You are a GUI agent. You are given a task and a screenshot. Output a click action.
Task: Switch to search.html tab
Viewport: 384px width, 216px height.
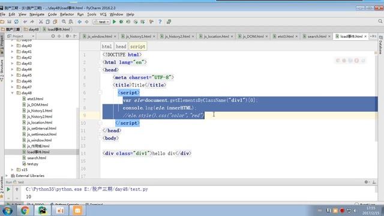tap(317, 36)
